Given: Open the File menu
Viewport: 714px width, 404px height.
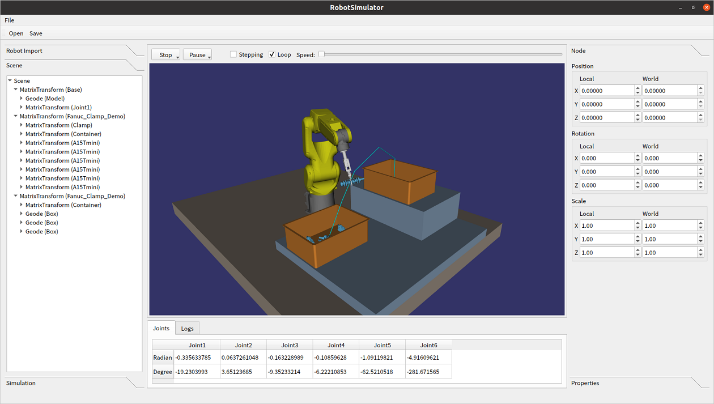Looking at the screenshot, I should click(9, 20).
